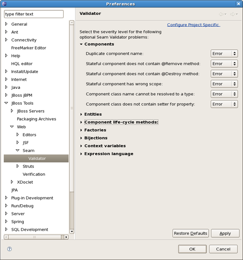The image size is (243, 260).
Task: Select Verification in the tree
Action: [34, 174]
